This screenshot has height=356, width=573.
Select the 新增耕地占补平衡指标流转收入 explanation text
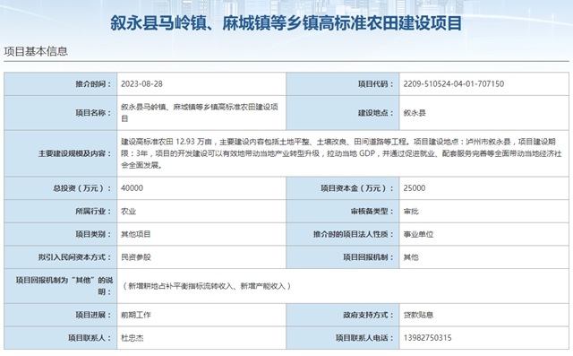pos(181,286)
